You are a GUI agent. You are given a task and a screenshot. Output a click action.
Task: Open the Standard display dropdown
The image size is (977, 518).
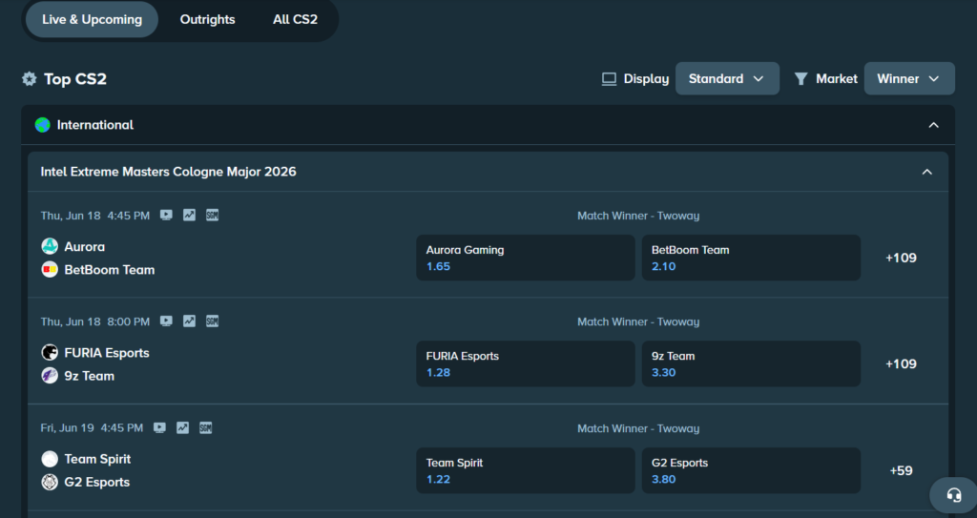727,78
